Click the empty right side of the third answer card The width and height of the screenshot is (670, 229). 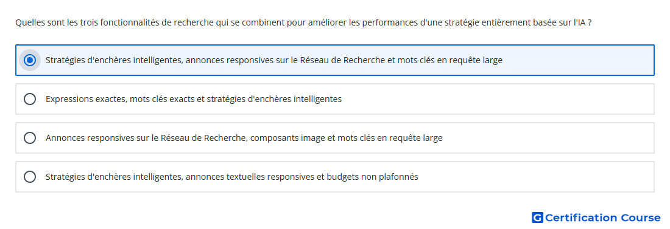(x=548, y=138)
